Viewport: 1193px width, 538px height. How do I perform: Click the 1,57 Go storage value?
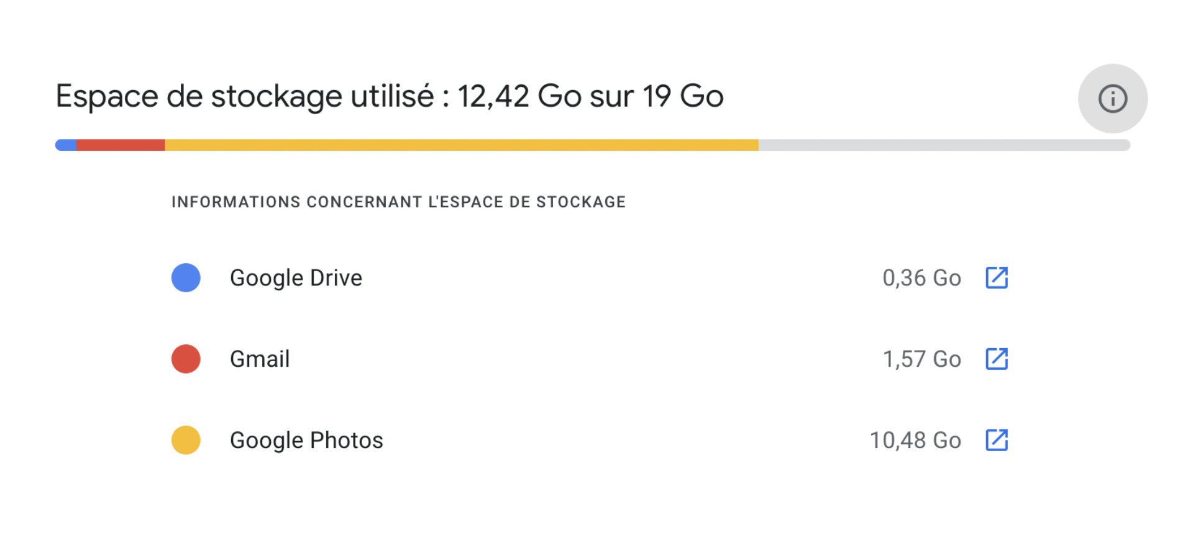click(922, 359)
